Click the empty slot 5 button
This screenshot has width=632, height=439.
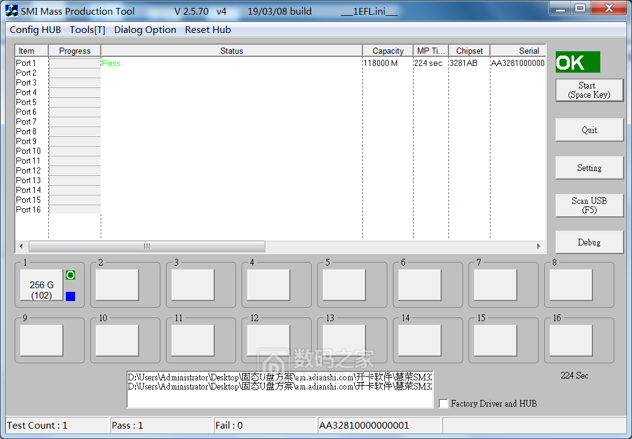(x=344, y=285)
